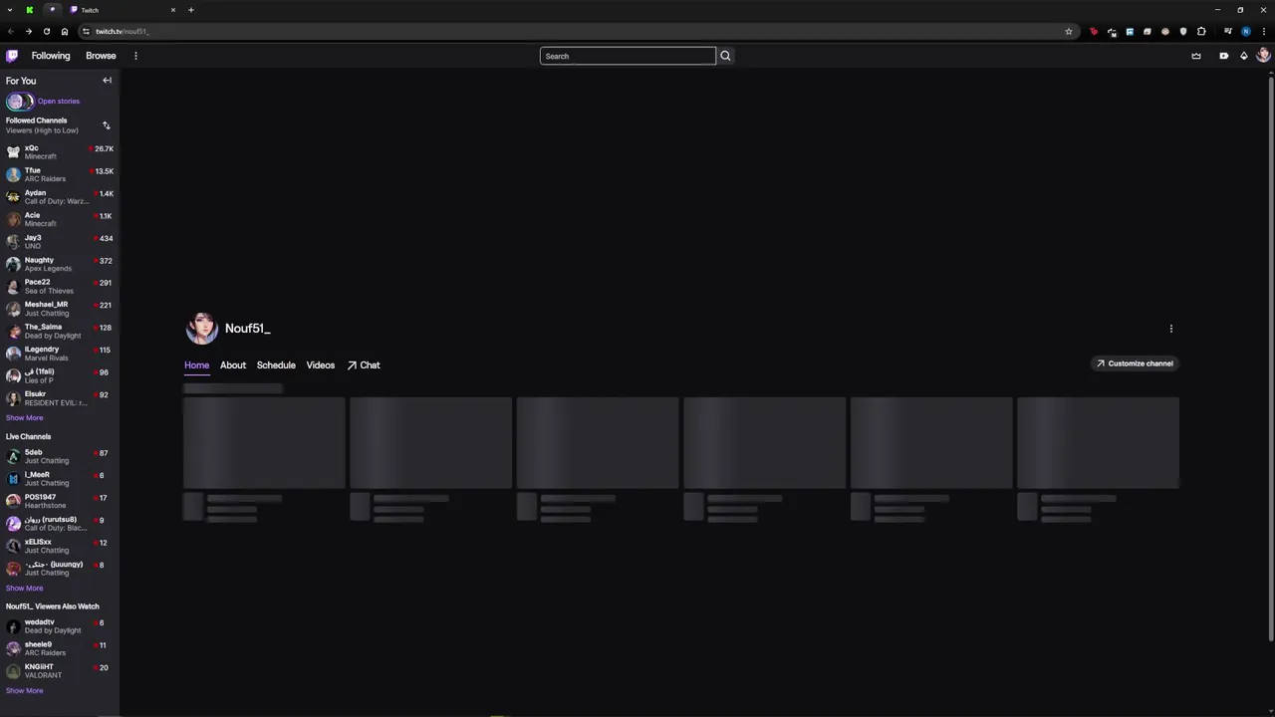Viewport: 1275px width, 717px height.
Task: Go forward in browser history
Action: click(28, 31)
